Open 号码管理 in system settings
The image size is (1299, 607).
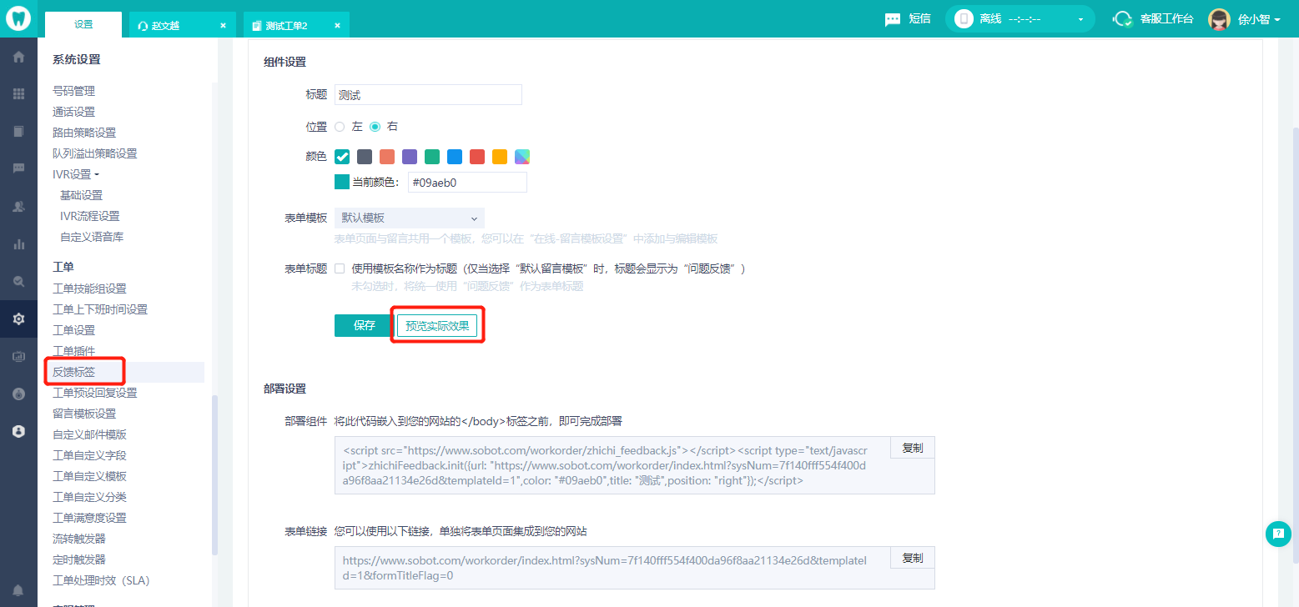pos(73,91)
